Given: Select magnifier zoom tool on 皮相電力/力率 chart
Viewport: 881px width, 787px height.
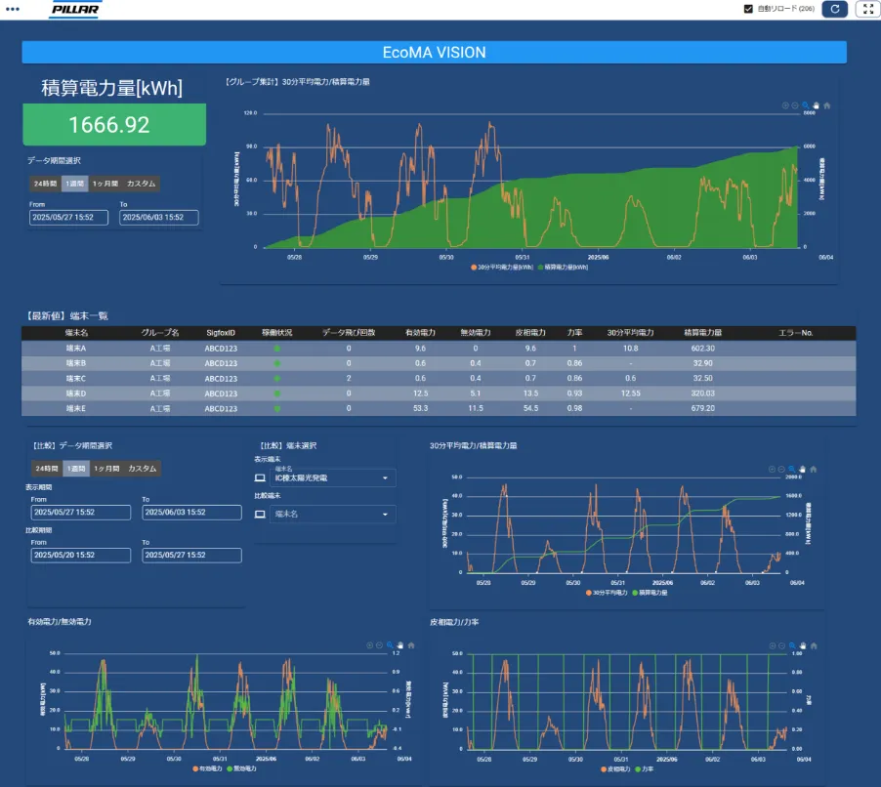Looking at the screenshot, I should click(792, 646).
